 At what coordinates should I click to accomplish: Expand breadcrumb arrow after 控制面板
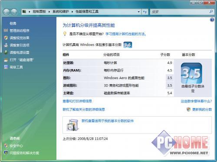[49, 12]
